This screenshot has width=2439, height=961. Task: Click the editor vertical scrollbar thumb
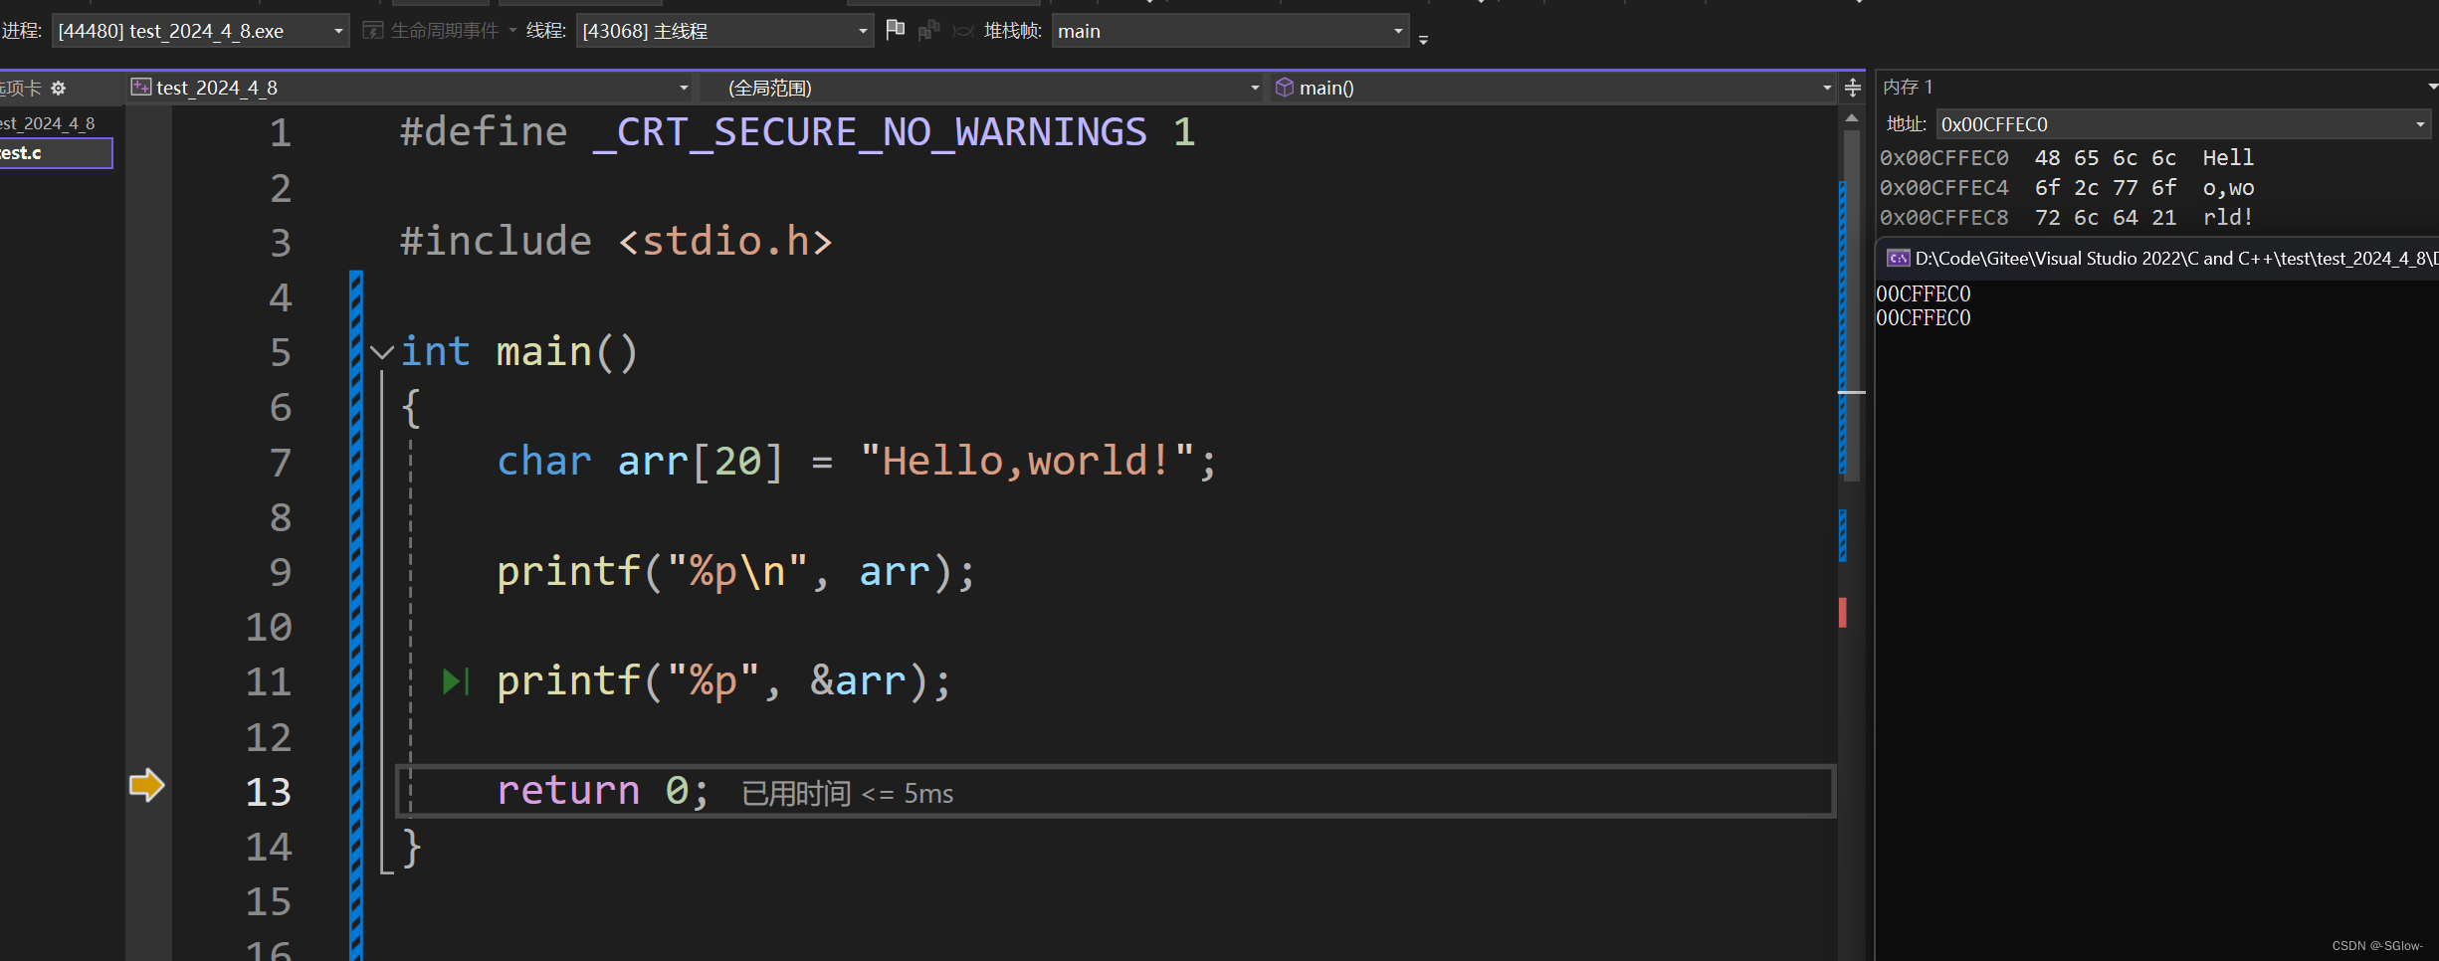(x=1851, y=303)
